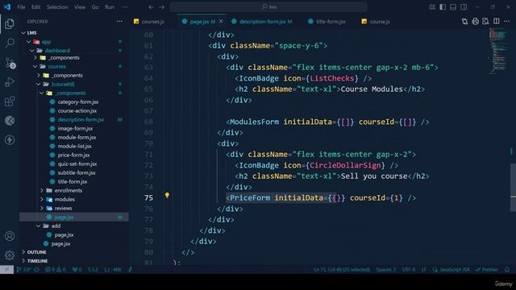
Task: Collapse the courses folder
Action: (35, 66)
